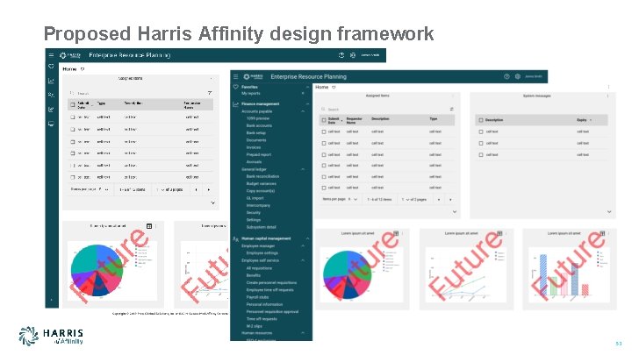This screenshot has width=632, height=355.
Task: Tick first row checkbox in front Assigned items
Action: click(x=324, y=131)
